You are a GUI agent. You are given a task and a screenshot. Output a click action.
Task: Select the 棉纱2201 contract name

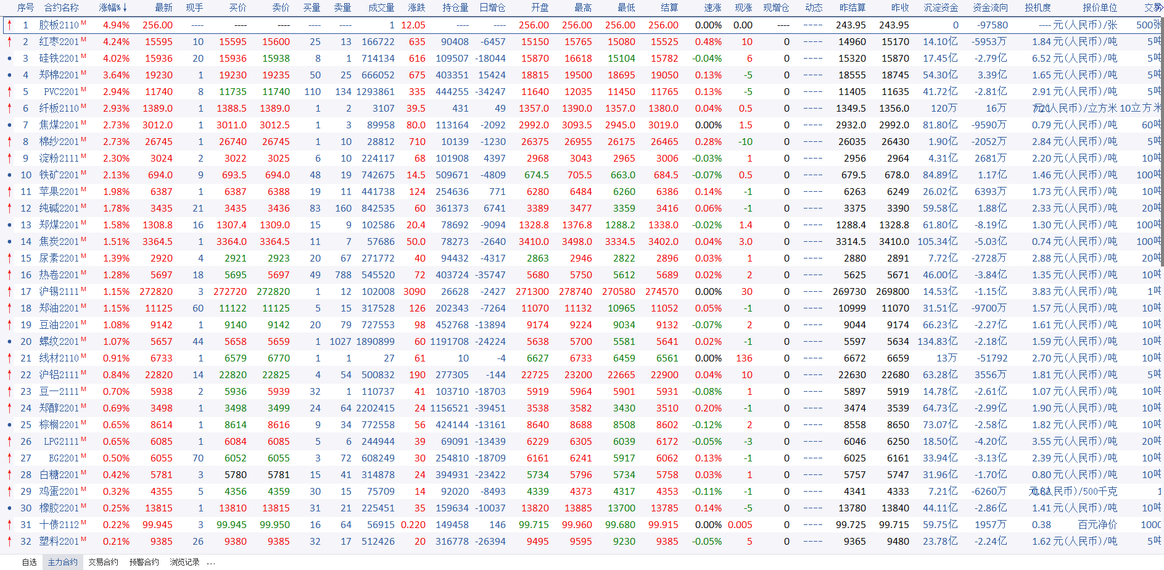59,142
